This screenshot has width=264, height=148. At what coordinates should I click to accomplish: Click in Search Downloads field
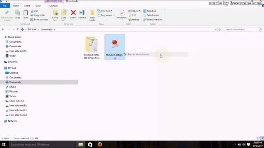click(x=241, y=30)
